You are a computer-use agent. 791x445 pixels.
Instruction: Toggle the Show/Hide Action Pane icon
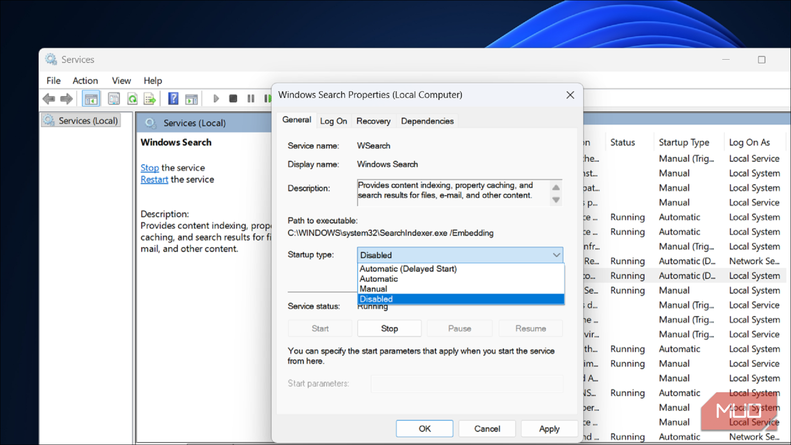[x=191, y=99]
